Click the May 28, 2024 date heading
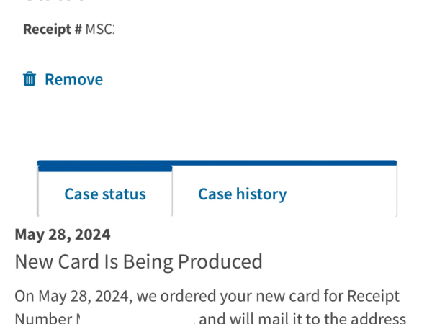Viewport: 432px width, 324px height. click(x=63, y=234)
